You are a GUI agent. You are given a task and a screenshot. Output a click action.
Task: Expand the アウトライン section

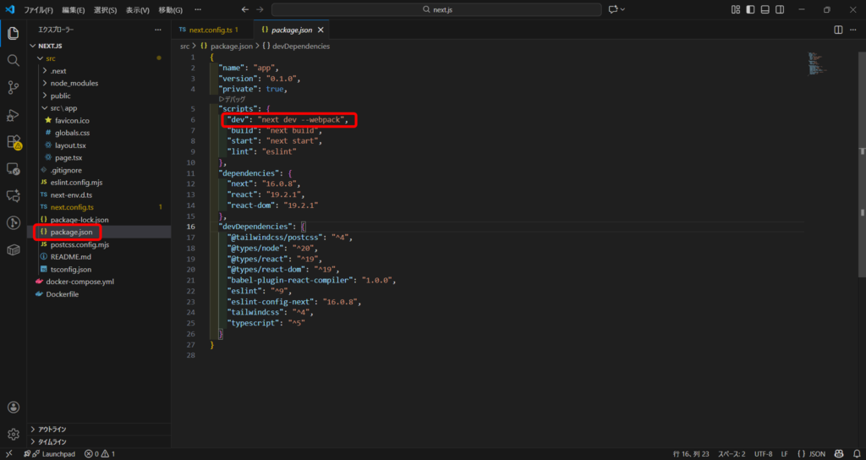pyautogui.click(x=52, y=430)
